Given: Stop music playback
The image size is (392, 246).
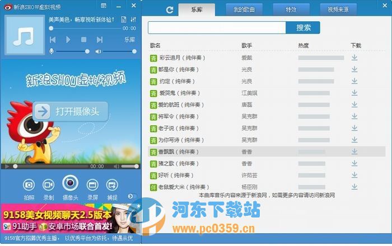Looking at the screenshot, I should pyautogui.click(x=84, y=40).
